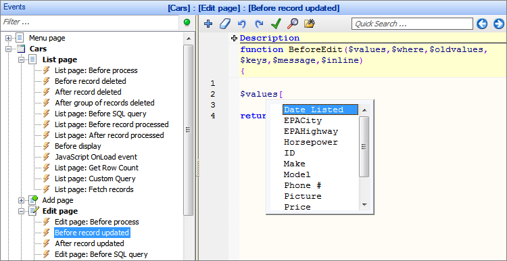Click the List page document icon

pos(32,60)
